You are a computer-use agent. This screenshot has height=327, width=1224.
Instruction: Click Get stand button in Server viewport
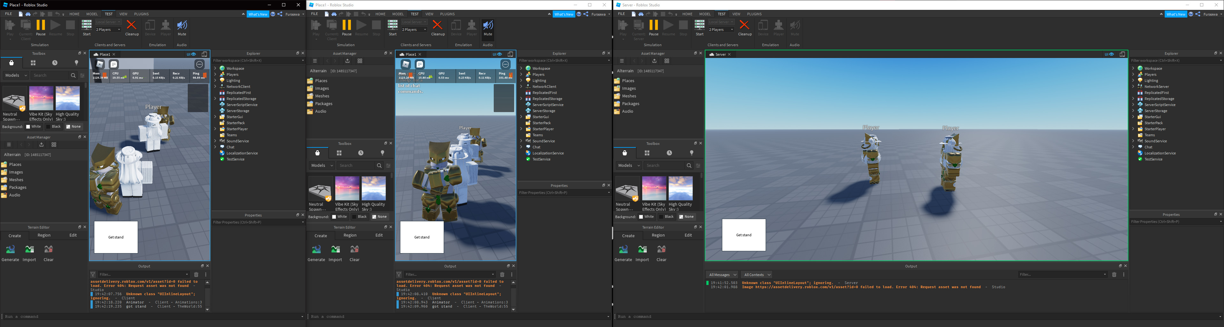point(744,235)
